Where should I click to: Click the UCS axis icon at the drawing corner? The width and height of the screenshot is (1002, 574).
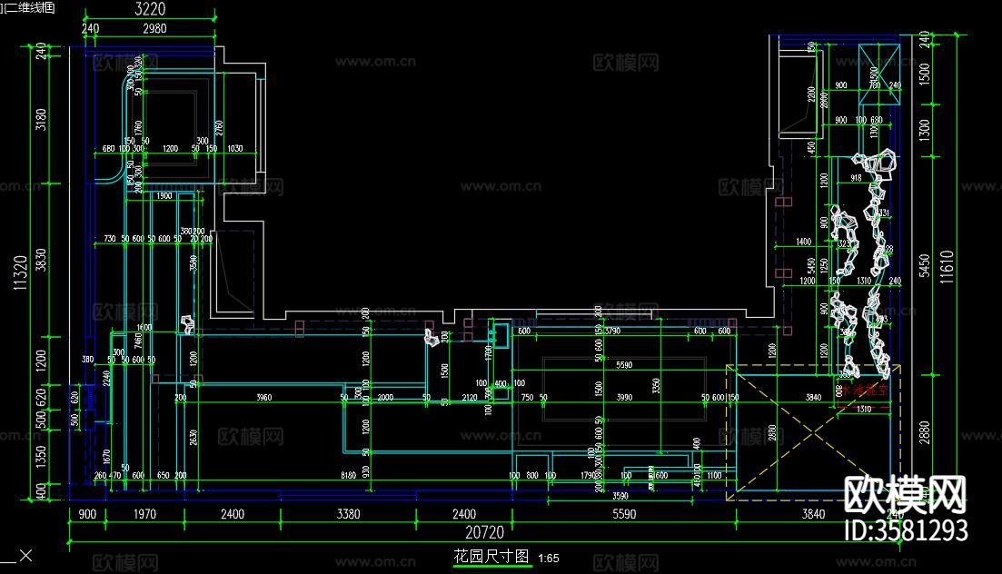pyautogui.click(x=17, y=556)
